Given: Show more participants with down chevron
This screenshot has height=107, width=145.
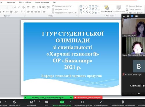Looking at the screenshot, I should (139, 93).
